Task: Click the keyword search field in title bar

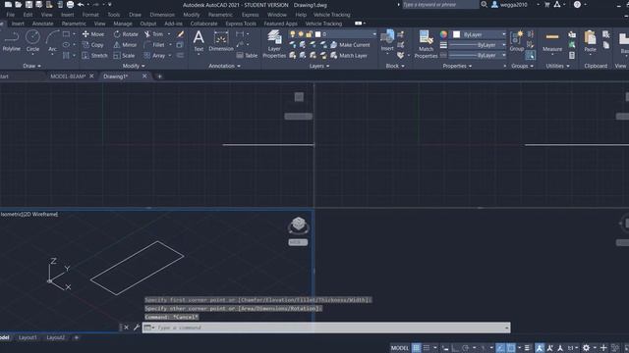Action: click(440, 5)
